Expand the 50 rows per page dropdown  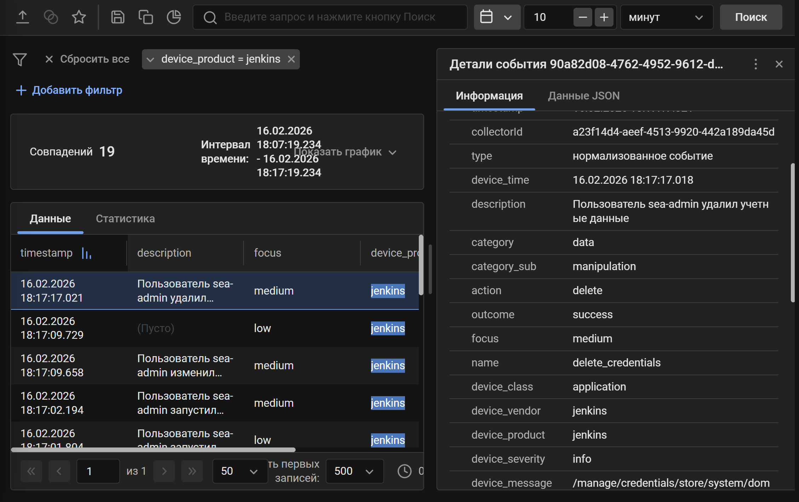point(240,471)
